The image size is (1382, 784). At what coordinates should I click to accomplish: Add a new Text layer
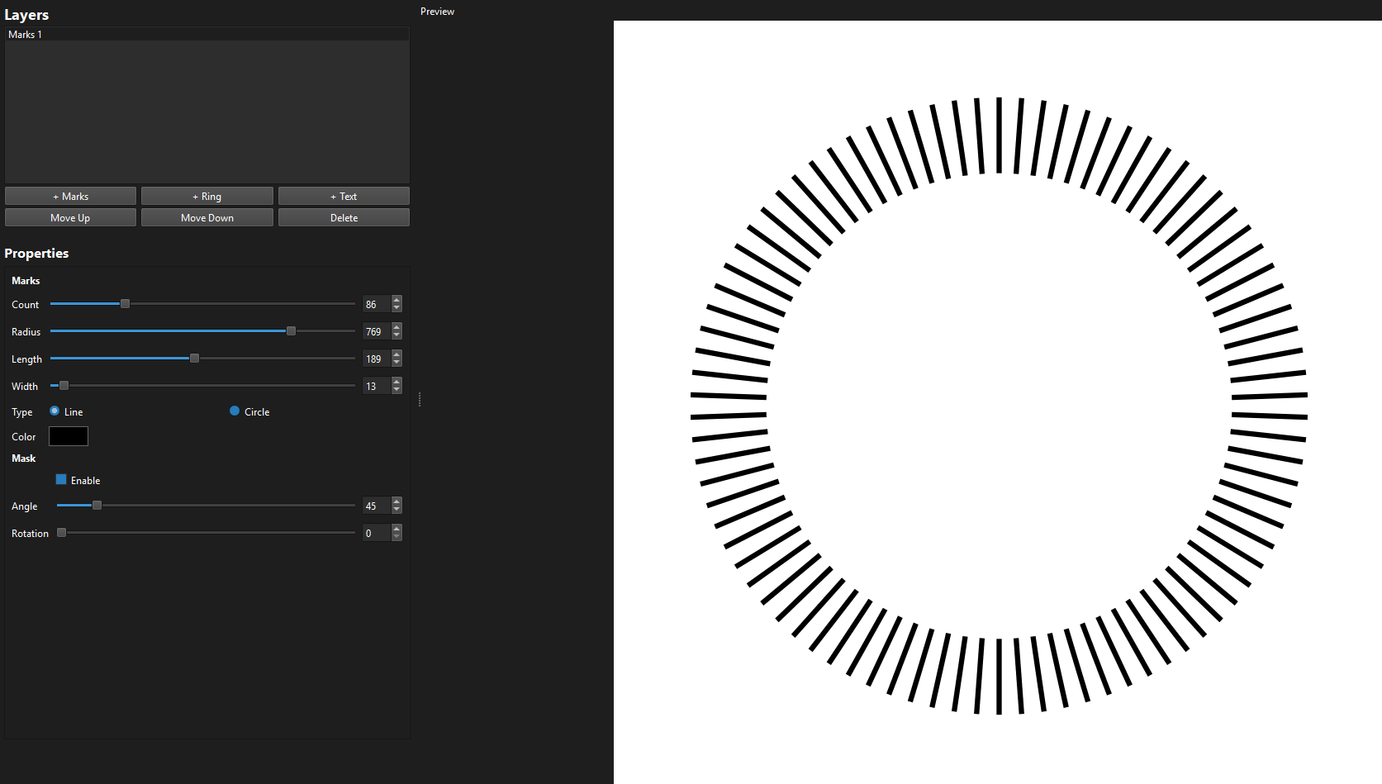(344, 196)
